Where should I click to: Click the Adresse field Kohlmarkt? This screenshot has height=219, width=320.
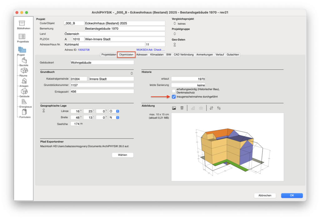104,44
